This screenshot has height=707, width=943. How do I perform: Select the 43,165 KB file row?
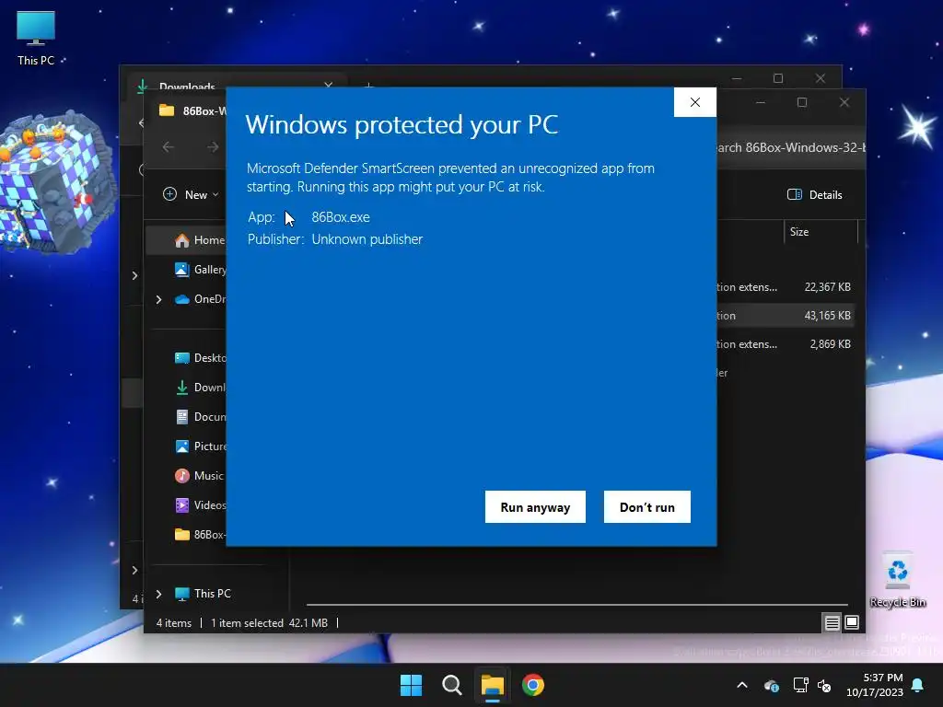(x=785, y=315)
